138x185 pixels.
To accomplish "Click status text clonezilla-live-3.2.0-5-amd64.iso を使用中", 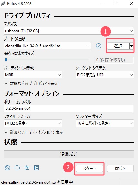I will coord(37,182).
